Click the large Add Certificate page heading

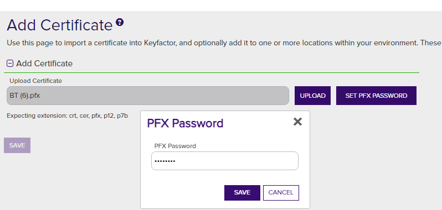point(60,25)
